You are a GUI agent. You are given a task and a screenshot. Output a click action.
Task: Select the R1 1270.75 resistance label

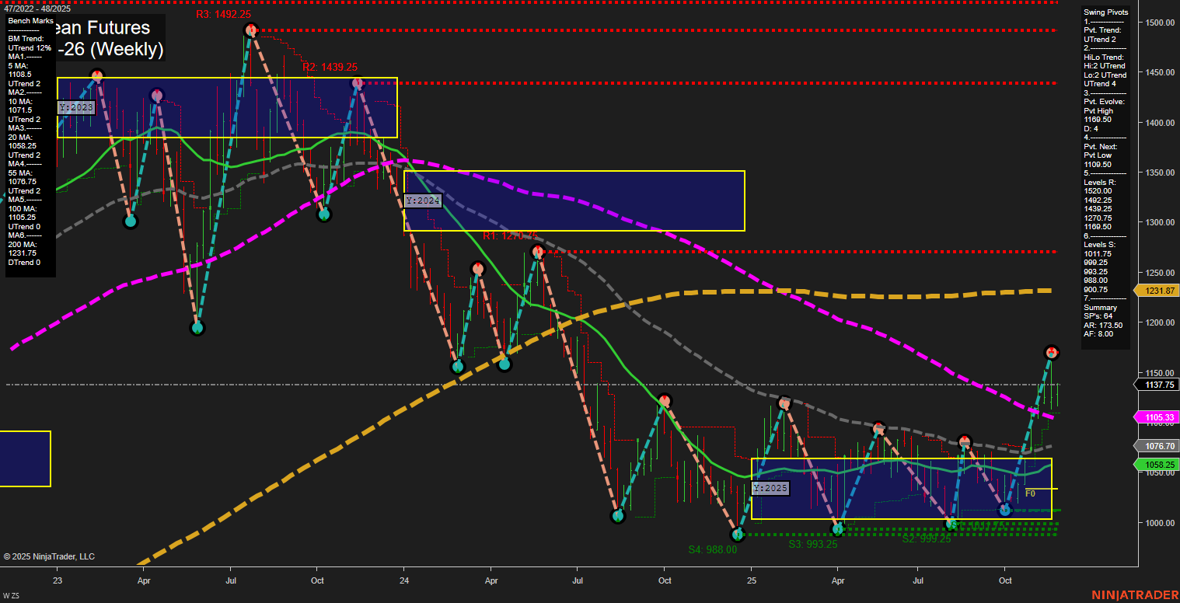point(510,235)
